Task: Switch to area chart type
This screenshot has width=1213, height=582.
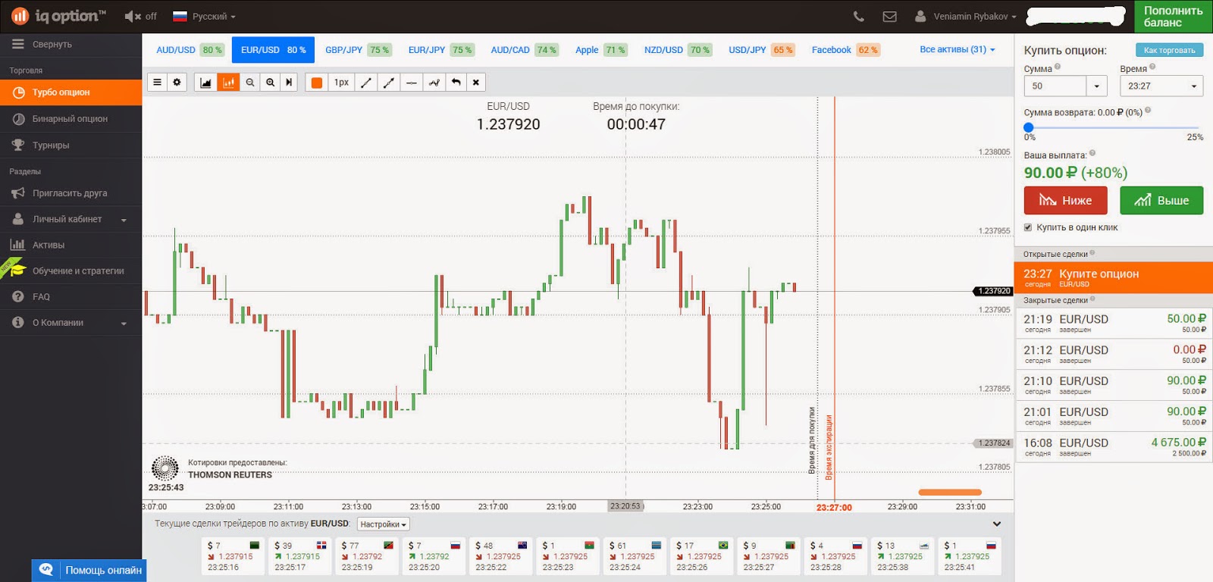Action: pyautogui.click(x=205, y=82)
